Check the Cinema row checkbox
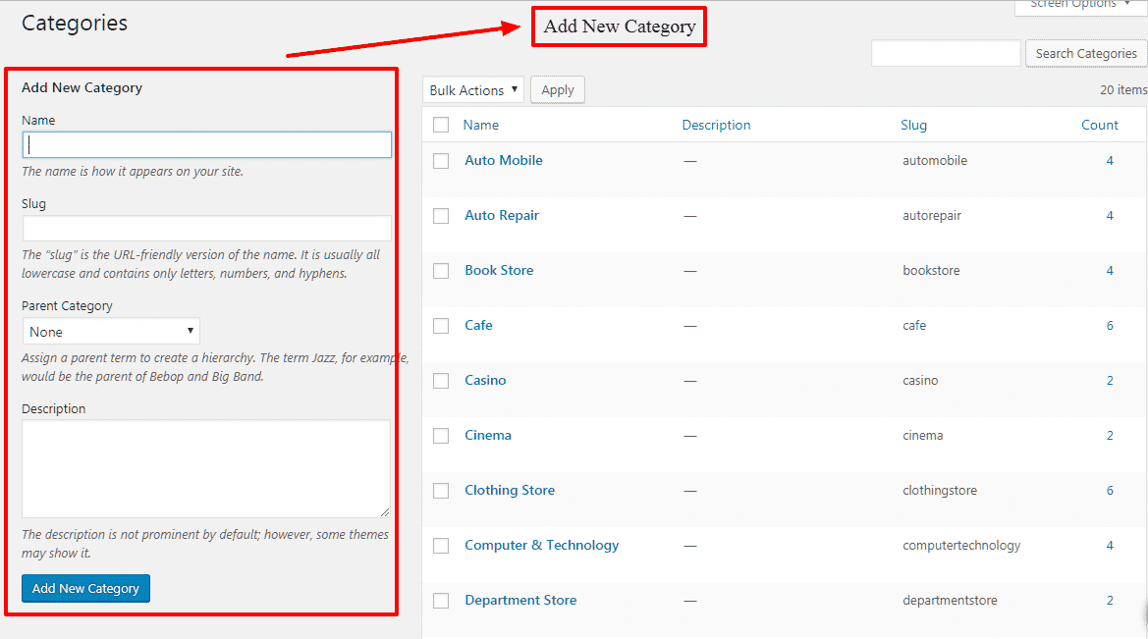The height and width of the screenshot is (639, 1148). (441, 436)
